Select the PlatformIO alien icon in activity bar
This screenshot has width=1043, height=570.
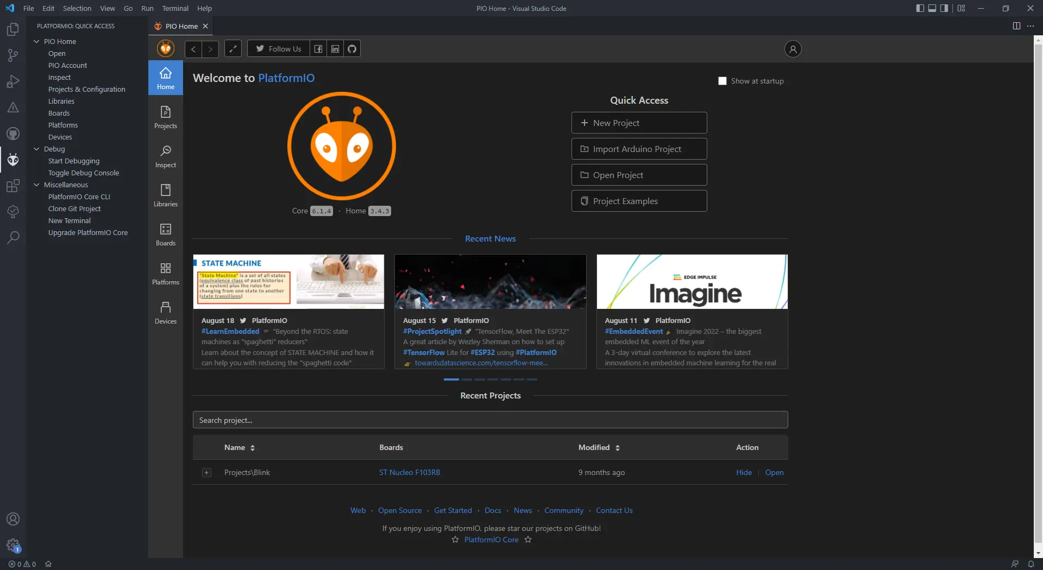click(x=13, y=160)
